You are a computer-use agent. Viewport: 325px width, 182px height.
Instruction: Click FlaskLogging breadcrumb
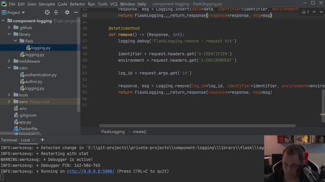113,131
